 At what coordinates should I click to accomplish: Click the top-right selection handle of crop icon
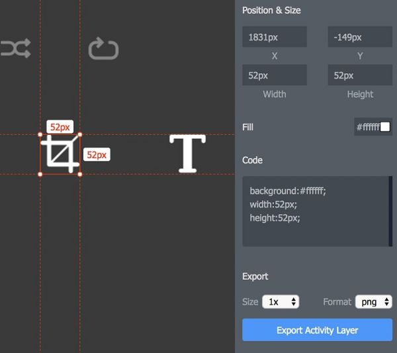80,135
